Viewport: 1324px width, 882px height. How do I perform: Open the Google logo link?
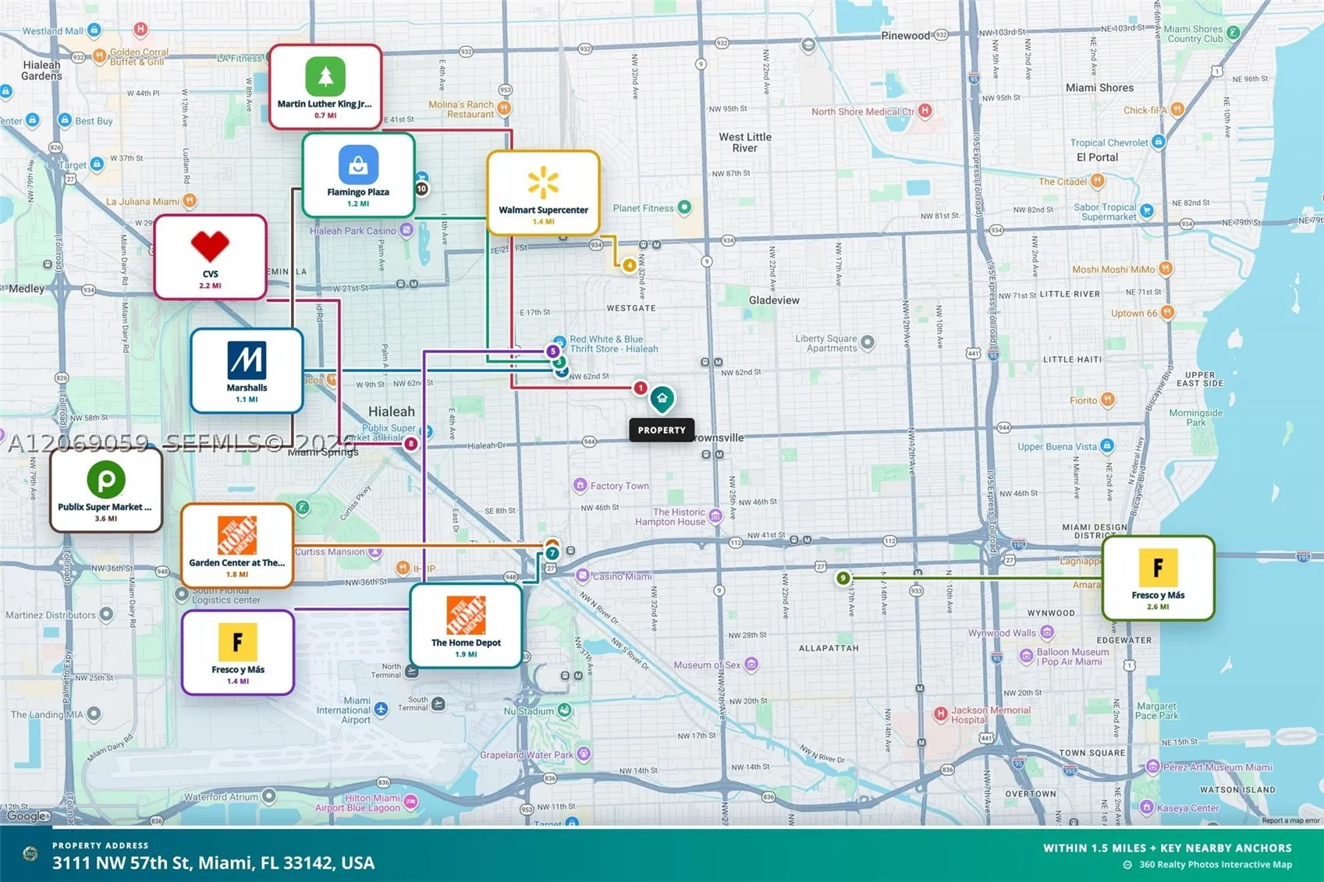(27, 816)
